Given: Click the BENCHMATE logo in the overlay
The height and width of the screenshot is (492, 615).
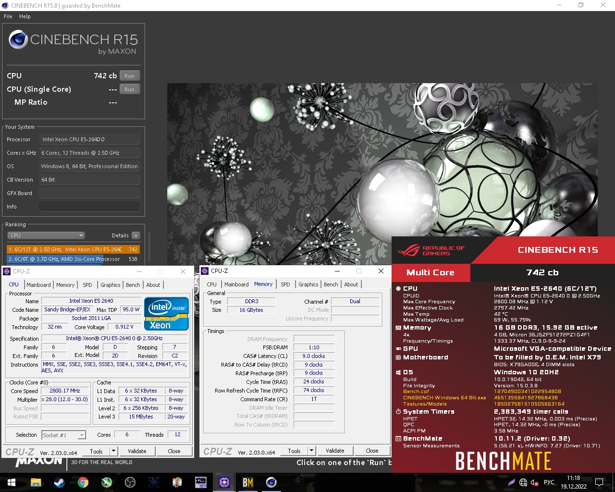Looking at the screenshot, I should click(x=503, y=461).
